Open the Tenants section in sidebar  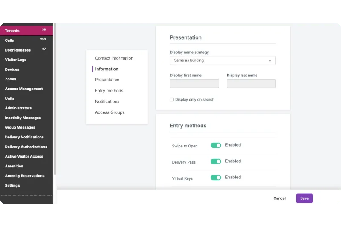pos(26,31)
